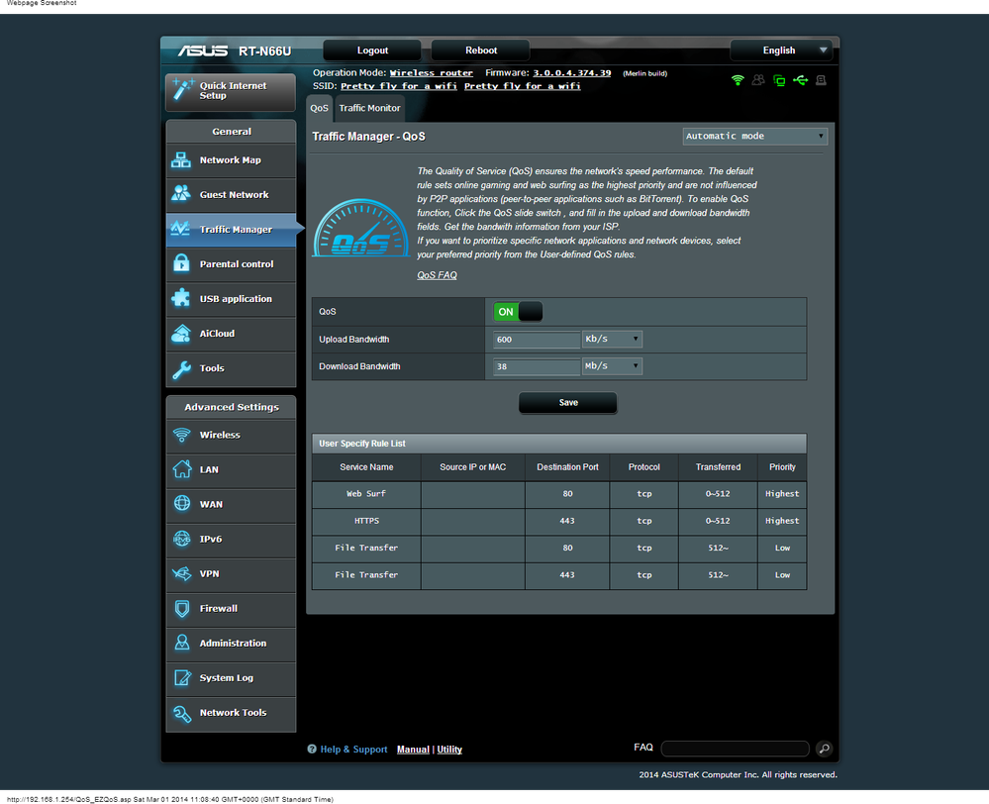The height and width of the screenshot is (804, 989).
Task: Open the Administration menu item
Action: [x=231, y=643]
